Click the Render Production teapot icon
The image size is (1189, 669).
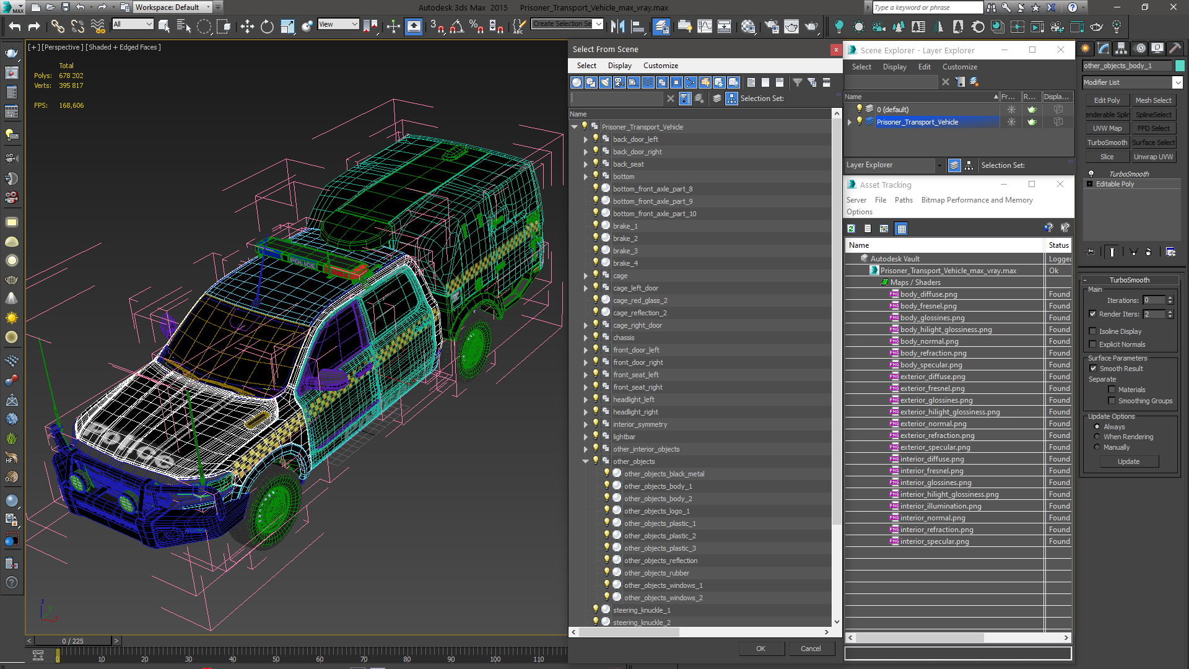click(811, 26)
